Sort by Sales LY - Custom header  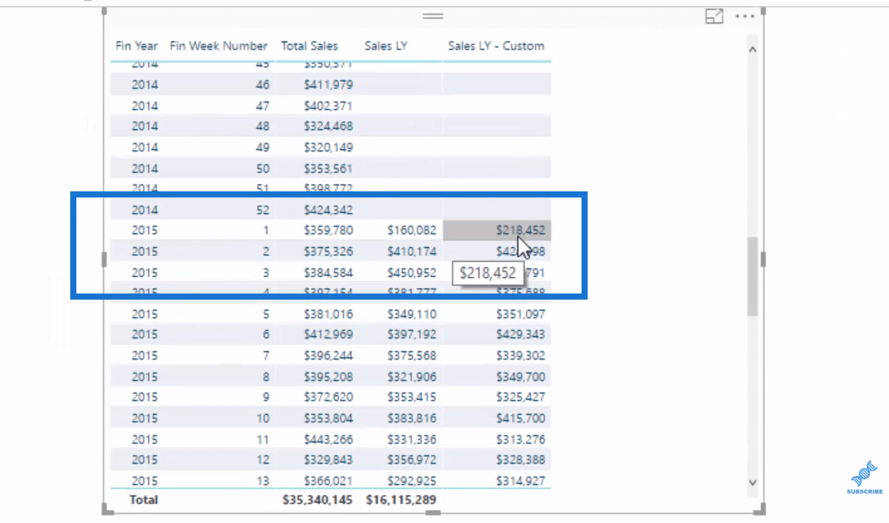coord(496,46)
